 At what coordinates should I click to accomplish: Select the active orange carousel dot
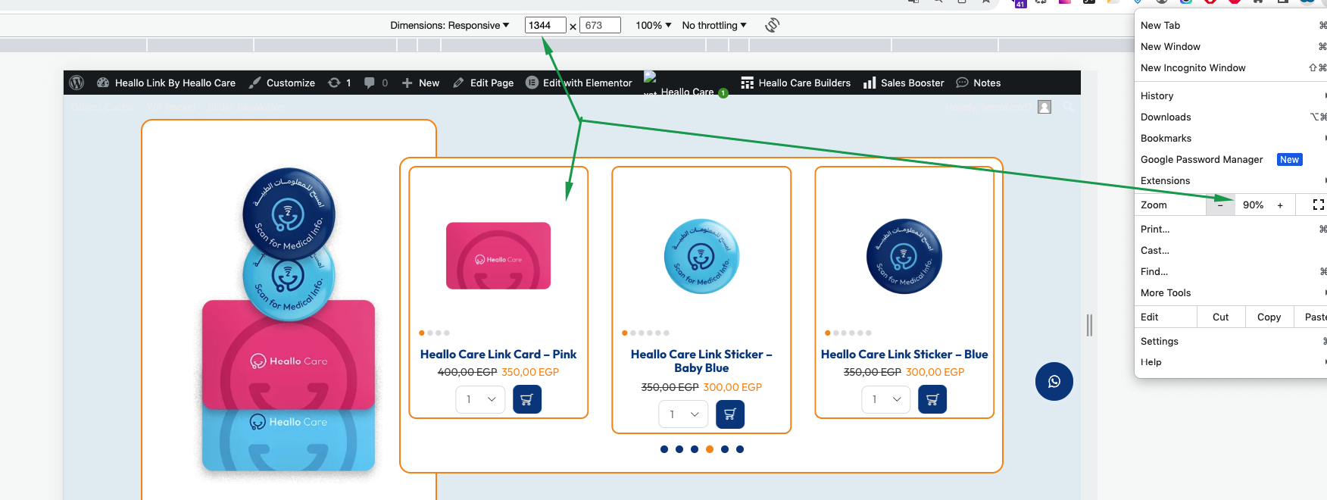pos(710,449)
